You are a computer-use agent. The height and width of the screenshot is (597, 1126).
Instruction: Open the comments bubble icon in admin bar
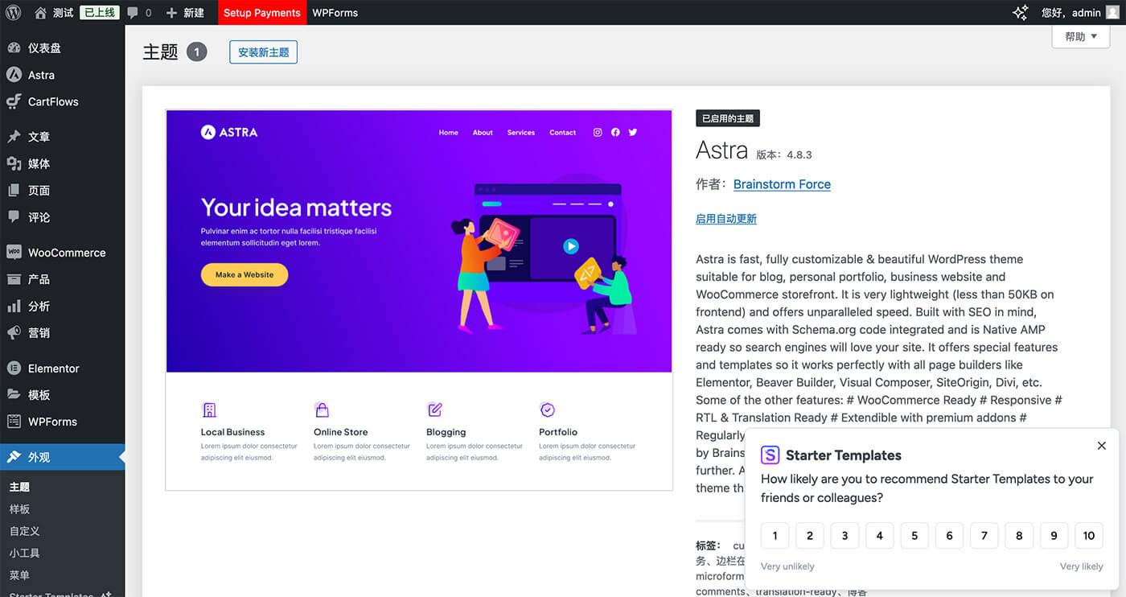133,13
